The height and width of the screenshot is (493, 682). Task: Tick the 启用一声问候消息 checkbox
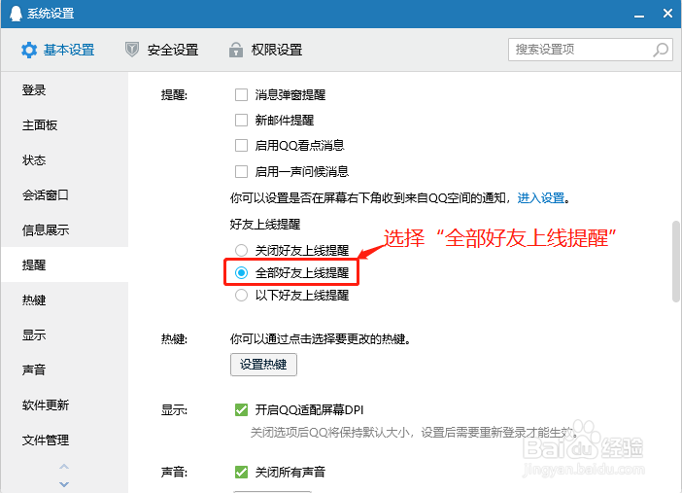click(x=241, y=171)
